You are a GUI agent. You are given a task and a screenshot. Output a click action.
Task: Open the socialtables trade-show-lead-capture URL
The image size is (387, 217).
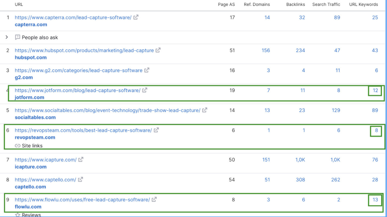tap(107, 110)
